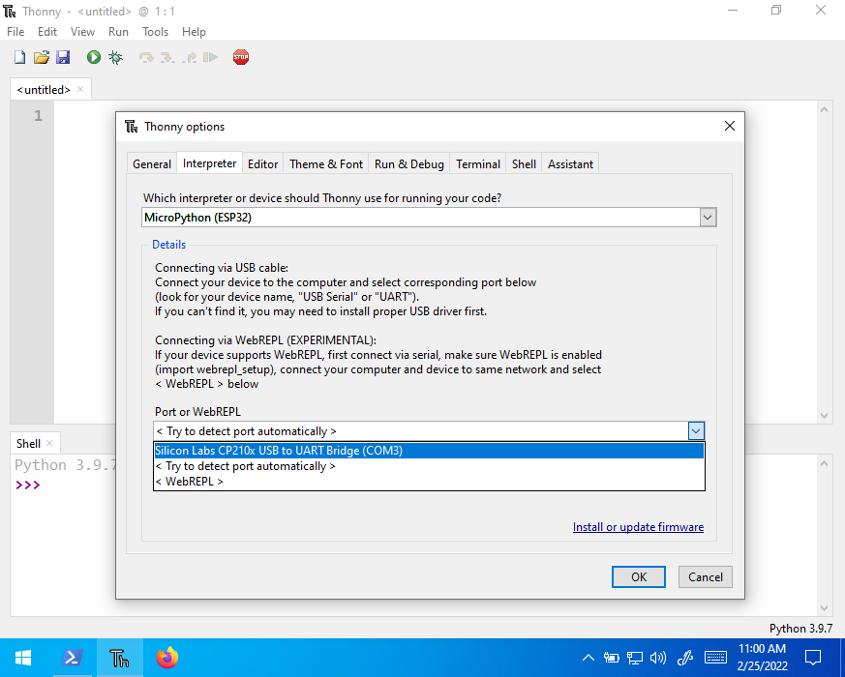Click the network tray icon
845x677 pixels.
tap(635, 658)
